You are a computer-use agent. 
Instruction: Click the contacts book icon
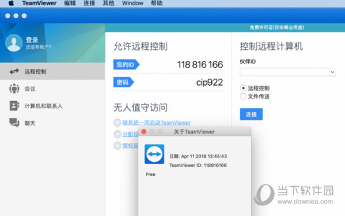click(x=14, y=106)
